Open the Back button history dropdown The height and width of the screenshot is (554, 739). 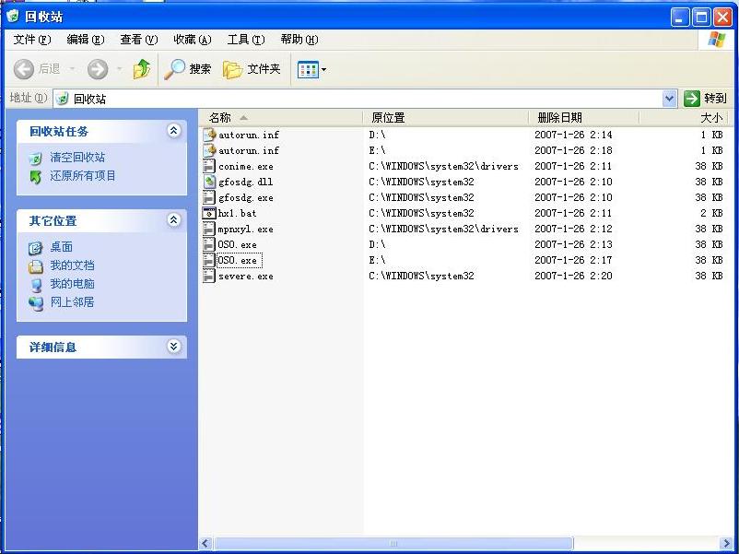(72, 69)
